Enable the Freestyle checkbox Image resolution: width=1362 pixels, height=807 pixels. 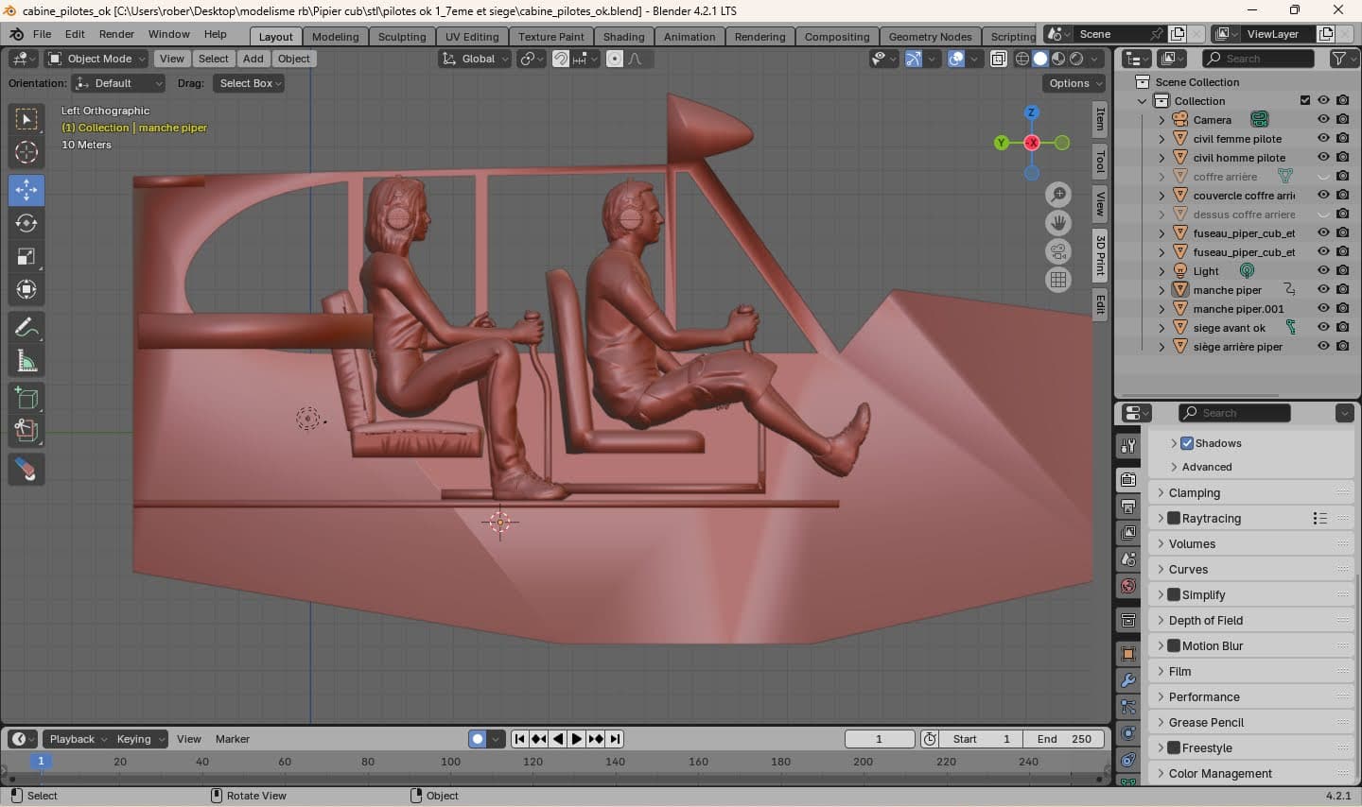pos(1174,747)
